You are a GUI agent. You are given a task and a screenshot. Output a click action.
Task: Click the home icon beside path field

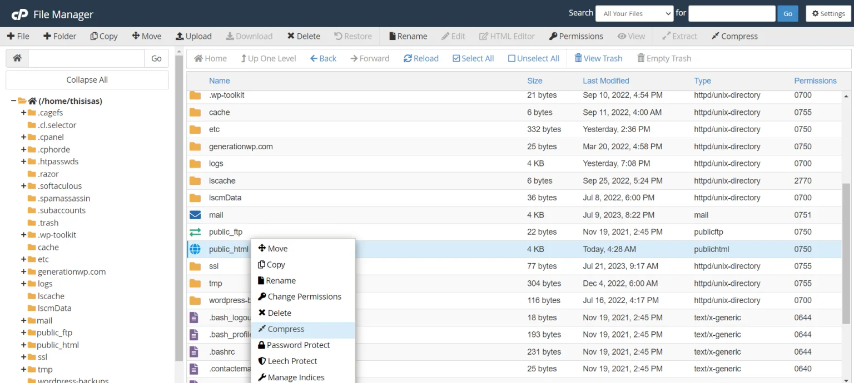(x=17, y=58)
